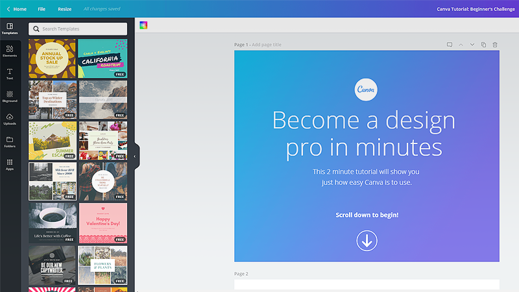The width and height of the screenshot is (519, 292).
Task: Select the Life's Better with Coffee template
Action: [53, 223]
